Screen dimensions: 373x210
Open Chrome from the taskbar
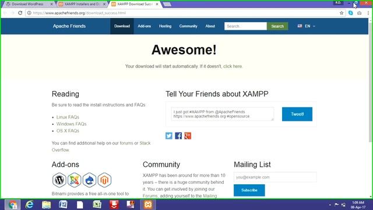pyautogui.click(x=12, y=205)
